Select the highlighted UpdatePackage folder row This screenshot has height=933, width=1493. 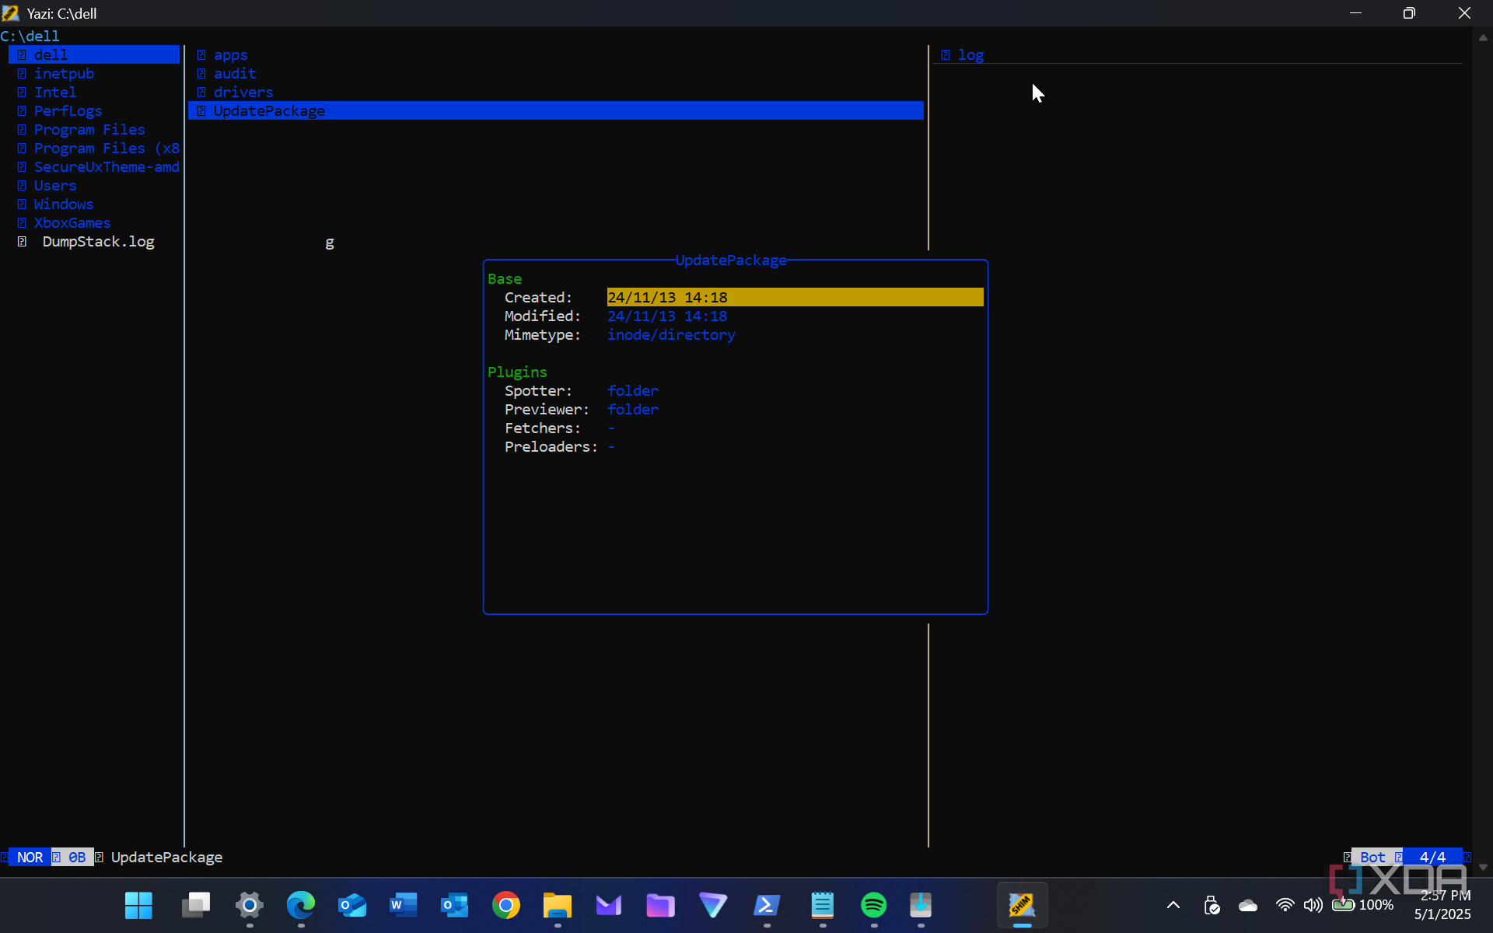(x=556, y=110)
